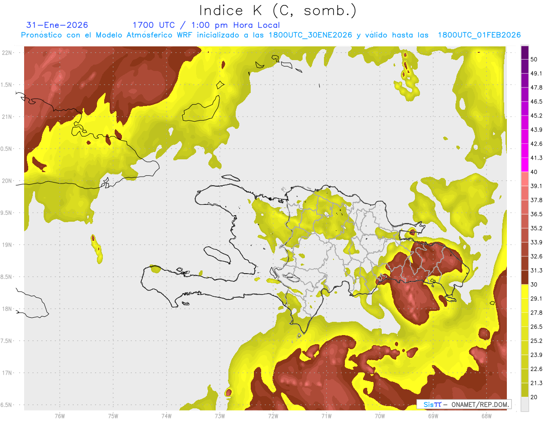
Task: Pick the bright yellow swatch between 29.1 and 30
Action: click(525, 292)
